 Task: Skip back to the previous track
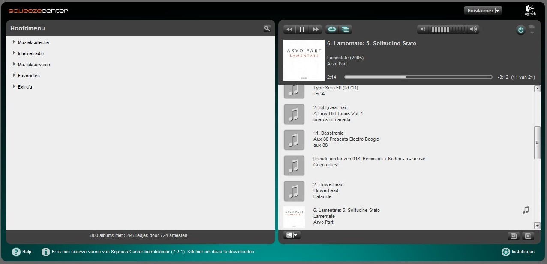click(x=289, y=30)
